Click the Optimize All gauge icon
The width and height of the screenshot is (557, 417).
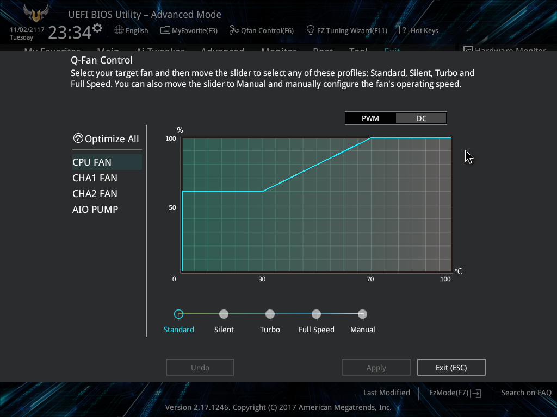(78, 138)
